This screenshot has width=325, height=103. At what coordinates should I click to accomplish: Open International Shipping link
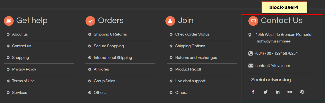[113, 58]
